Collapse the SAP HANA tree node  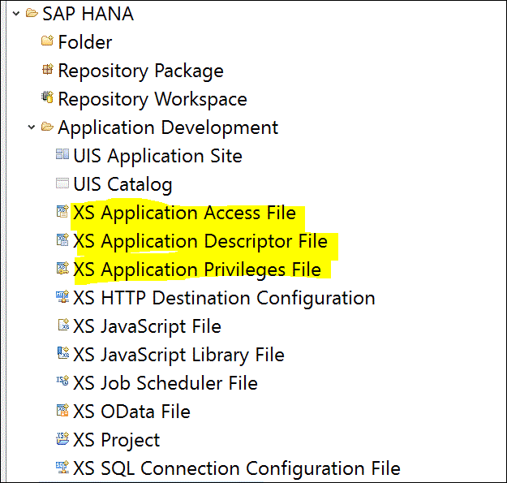(x=16, y=14)
